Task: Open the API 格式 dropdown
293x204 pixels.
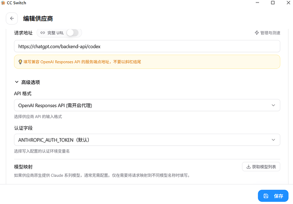Action: coord(147,105)
